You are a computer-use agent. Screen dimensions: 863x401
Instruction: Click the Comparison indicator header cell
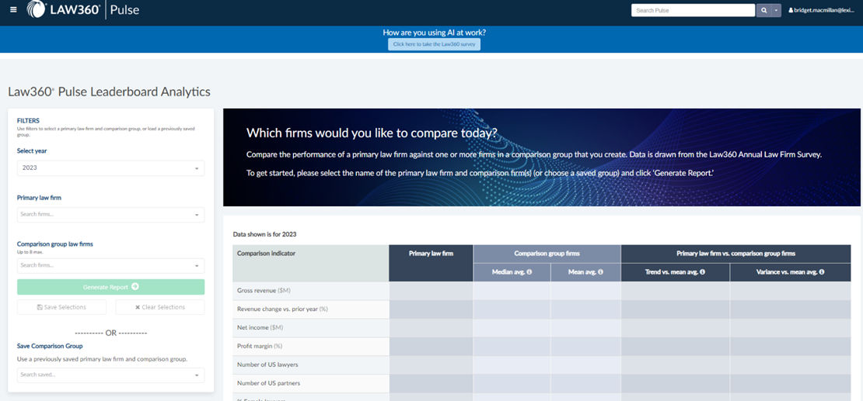point(311,263)
